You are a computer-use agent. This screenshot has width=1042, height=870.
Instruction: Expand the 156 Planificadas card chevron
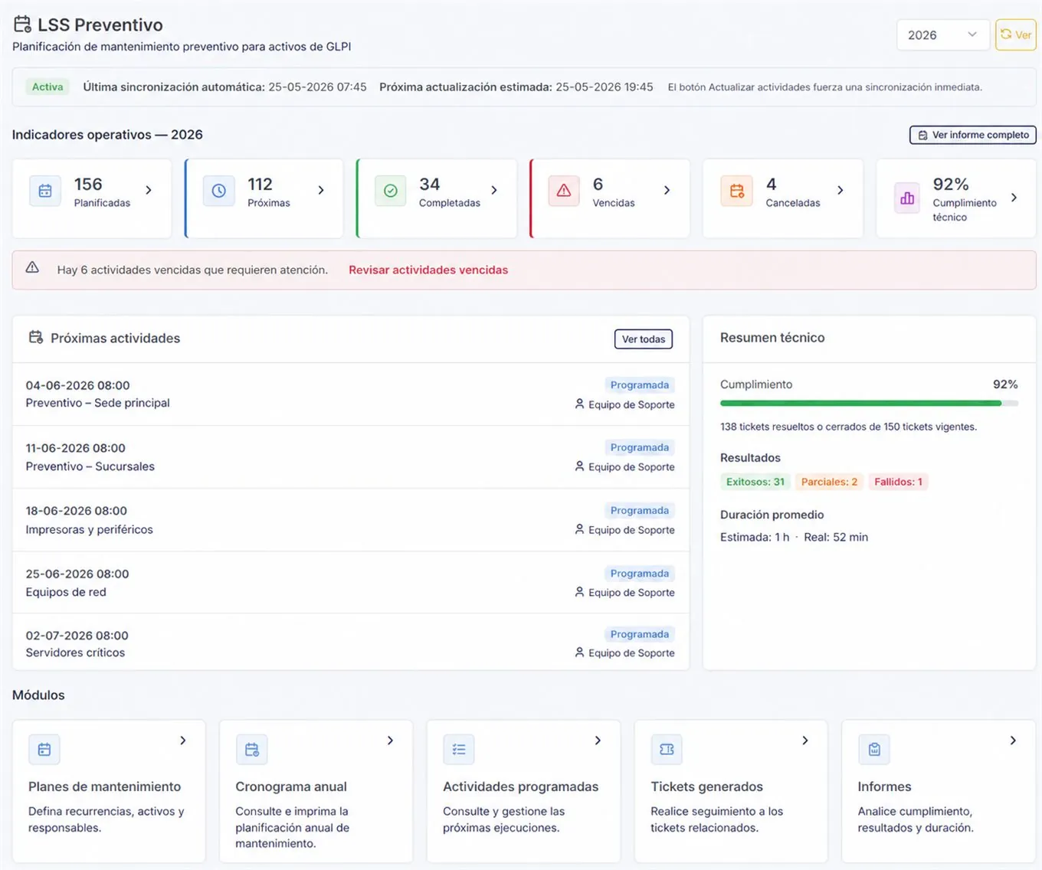click(149, 190)
